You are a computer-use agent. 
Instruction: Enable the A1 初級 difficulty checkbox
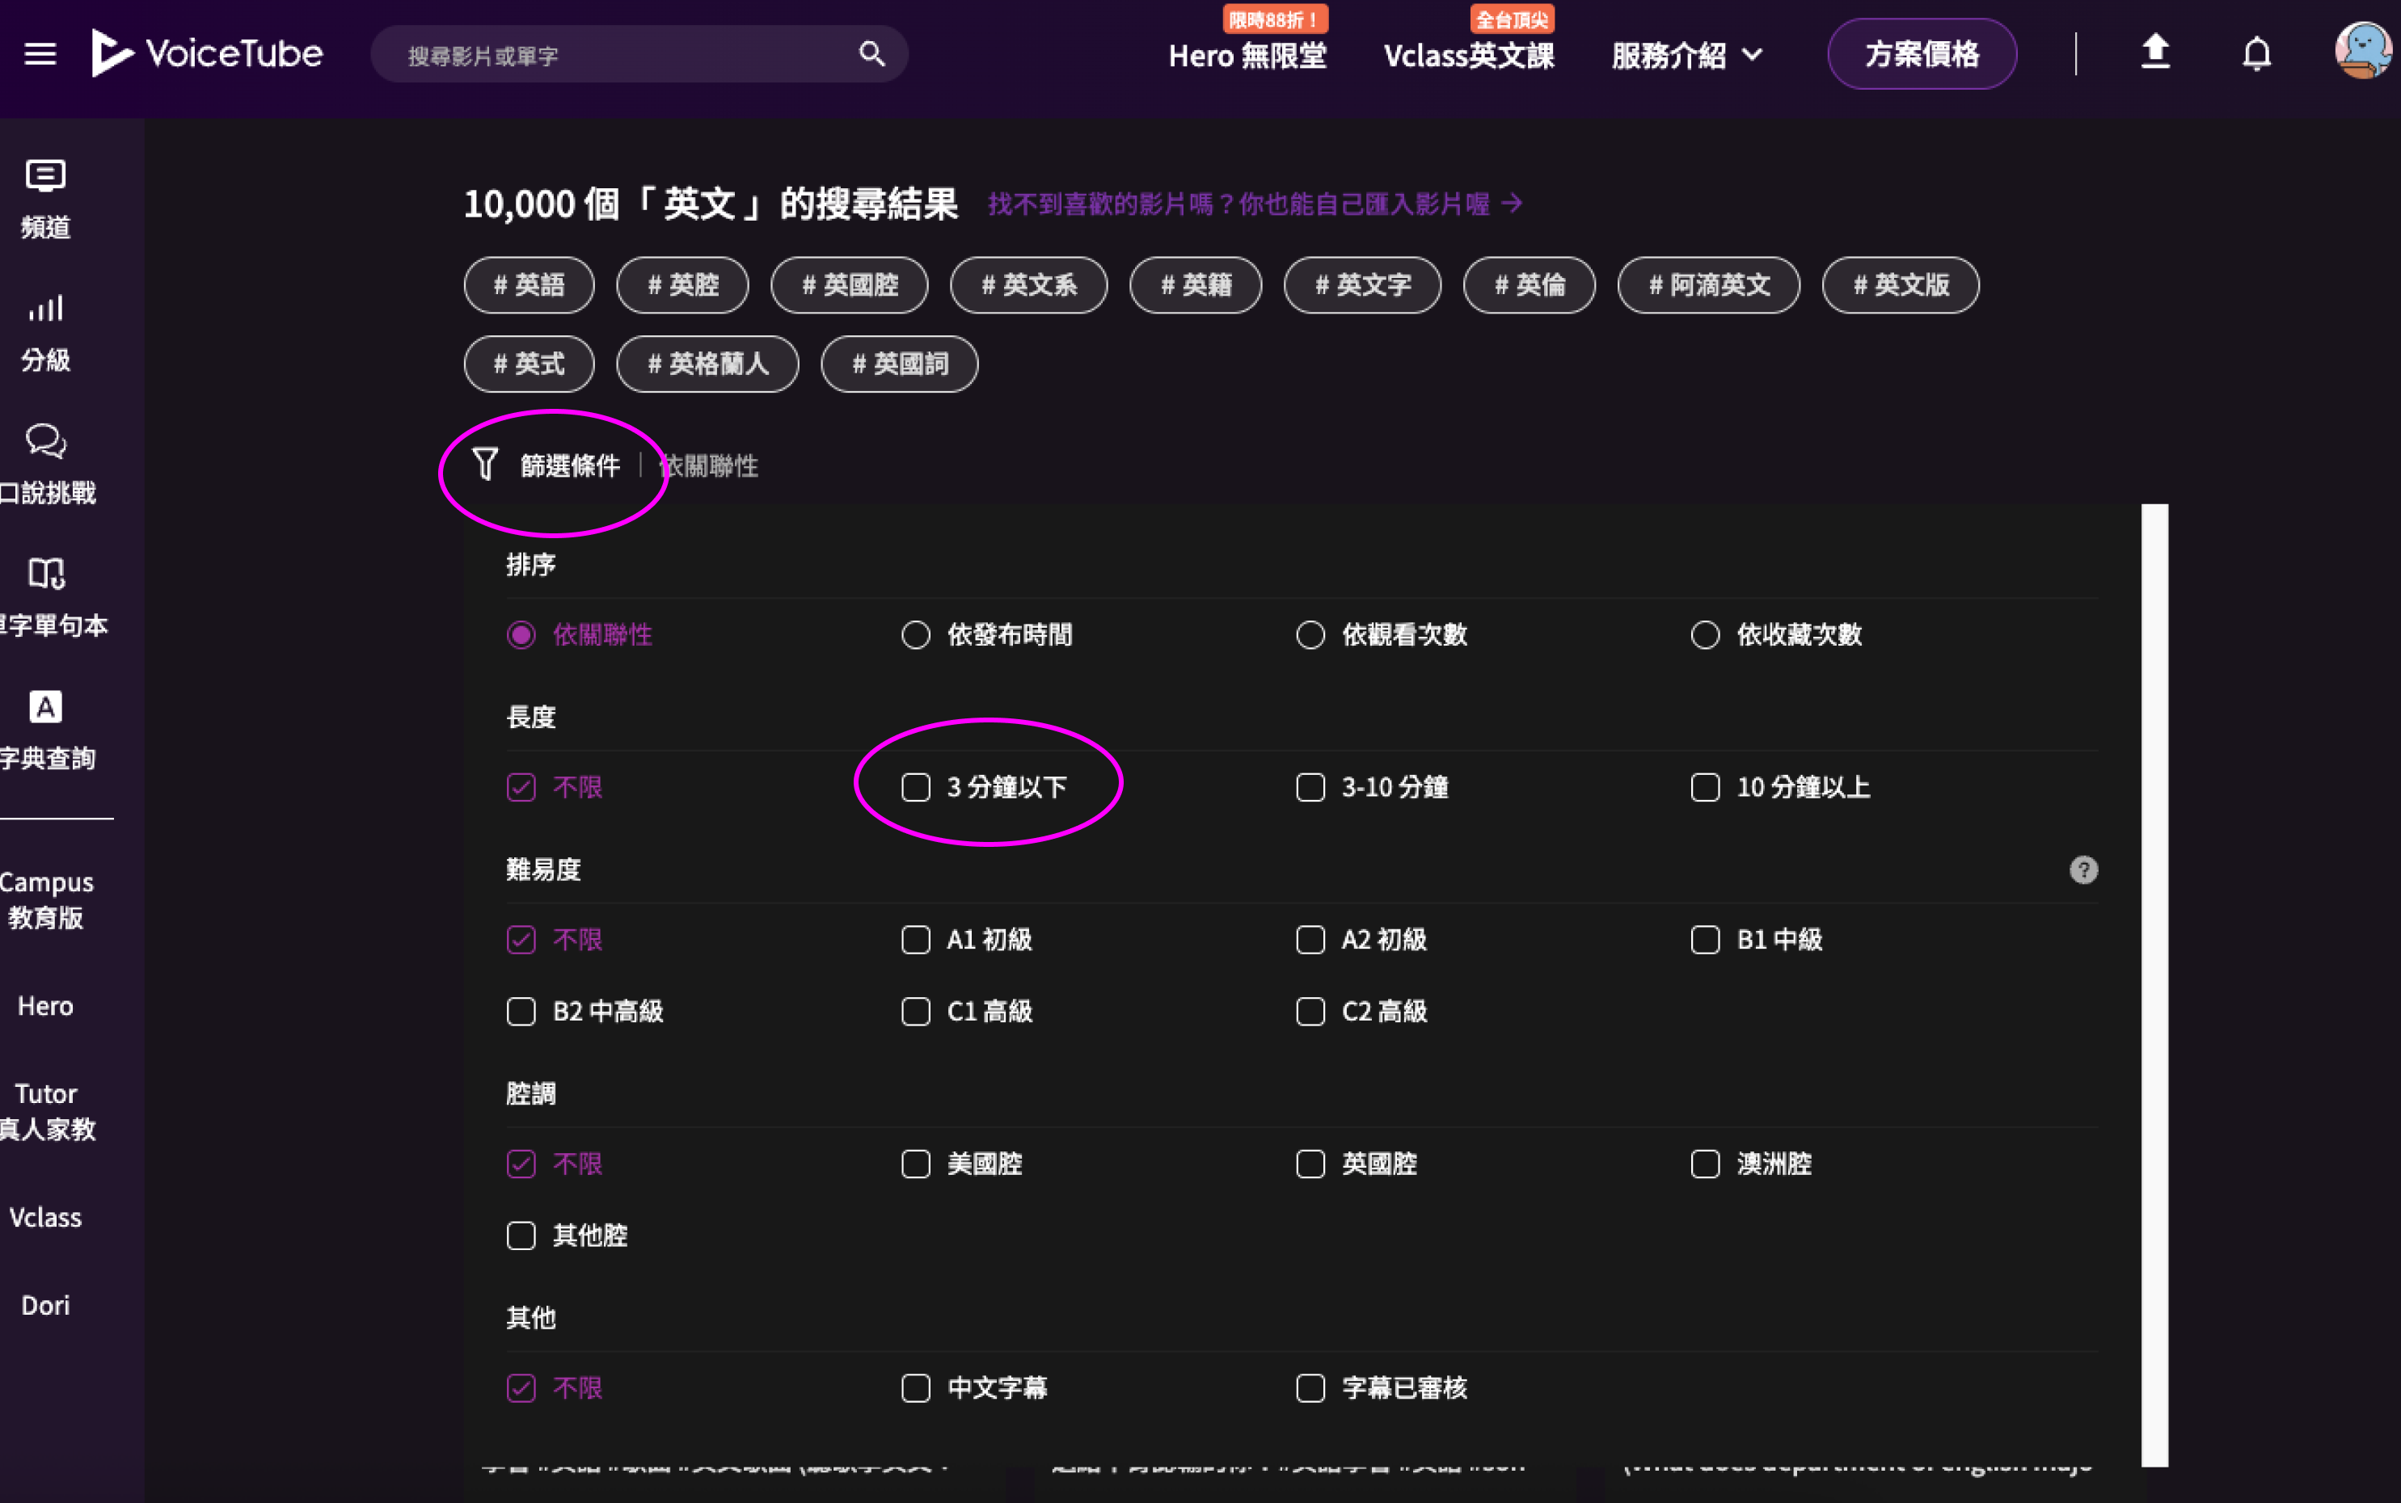[x=916, y=939]
